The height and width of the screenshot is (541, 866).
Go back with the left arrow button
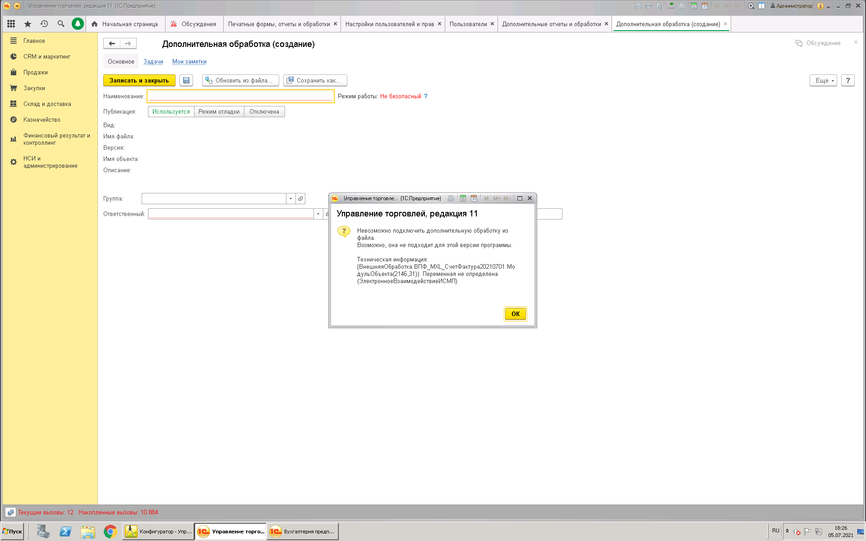point(112,43)
